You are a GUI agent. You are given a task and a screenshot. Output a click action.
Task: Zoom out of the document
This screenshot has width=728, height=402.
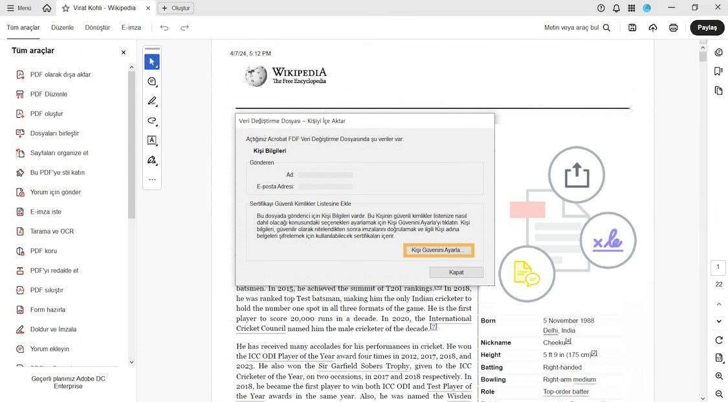pyautogui.click(x=719, y=394)
